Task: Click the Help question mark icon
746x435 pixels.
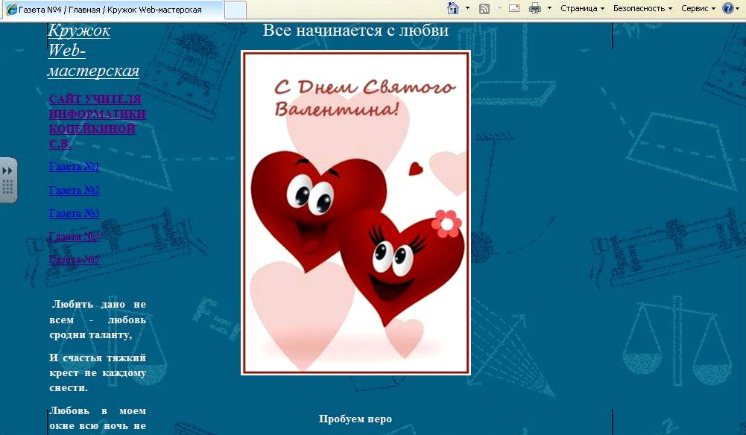Action: 727,8
